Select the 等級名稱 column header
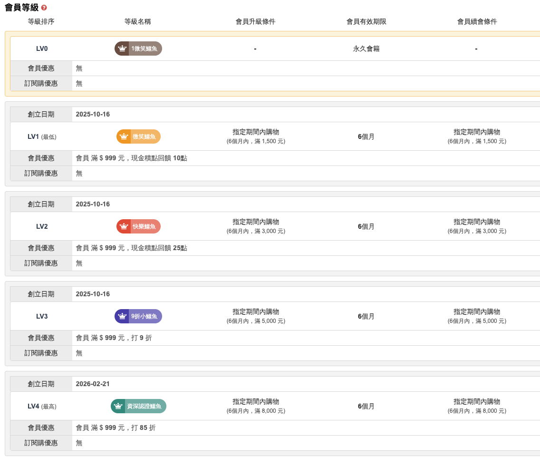Image resolution: width=540 pixels, height=457 pixels. [138, 21]
